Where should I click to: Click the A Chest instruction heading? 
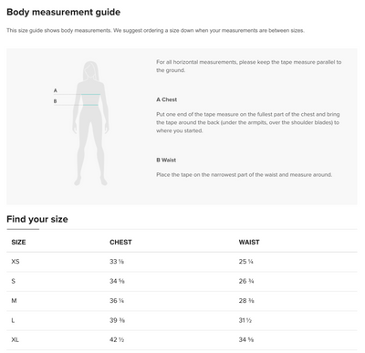tap(166, 99)
